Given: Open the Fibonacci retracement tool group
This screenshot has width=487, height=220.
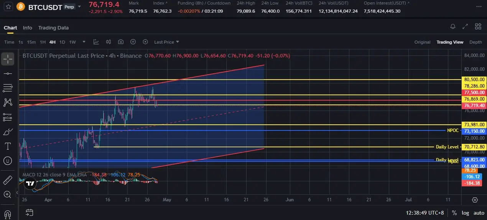Looking at the screenshot, I should (x=8, y=88).
